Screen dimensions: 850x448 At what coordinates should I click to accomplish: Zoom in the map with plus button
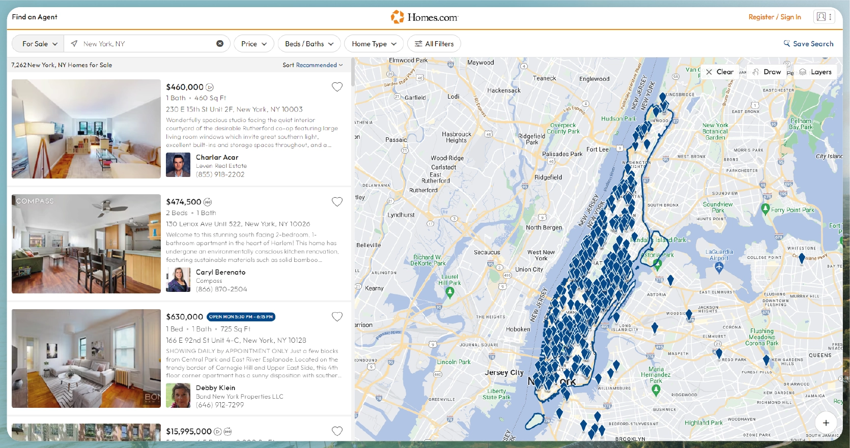pos(826,423)
